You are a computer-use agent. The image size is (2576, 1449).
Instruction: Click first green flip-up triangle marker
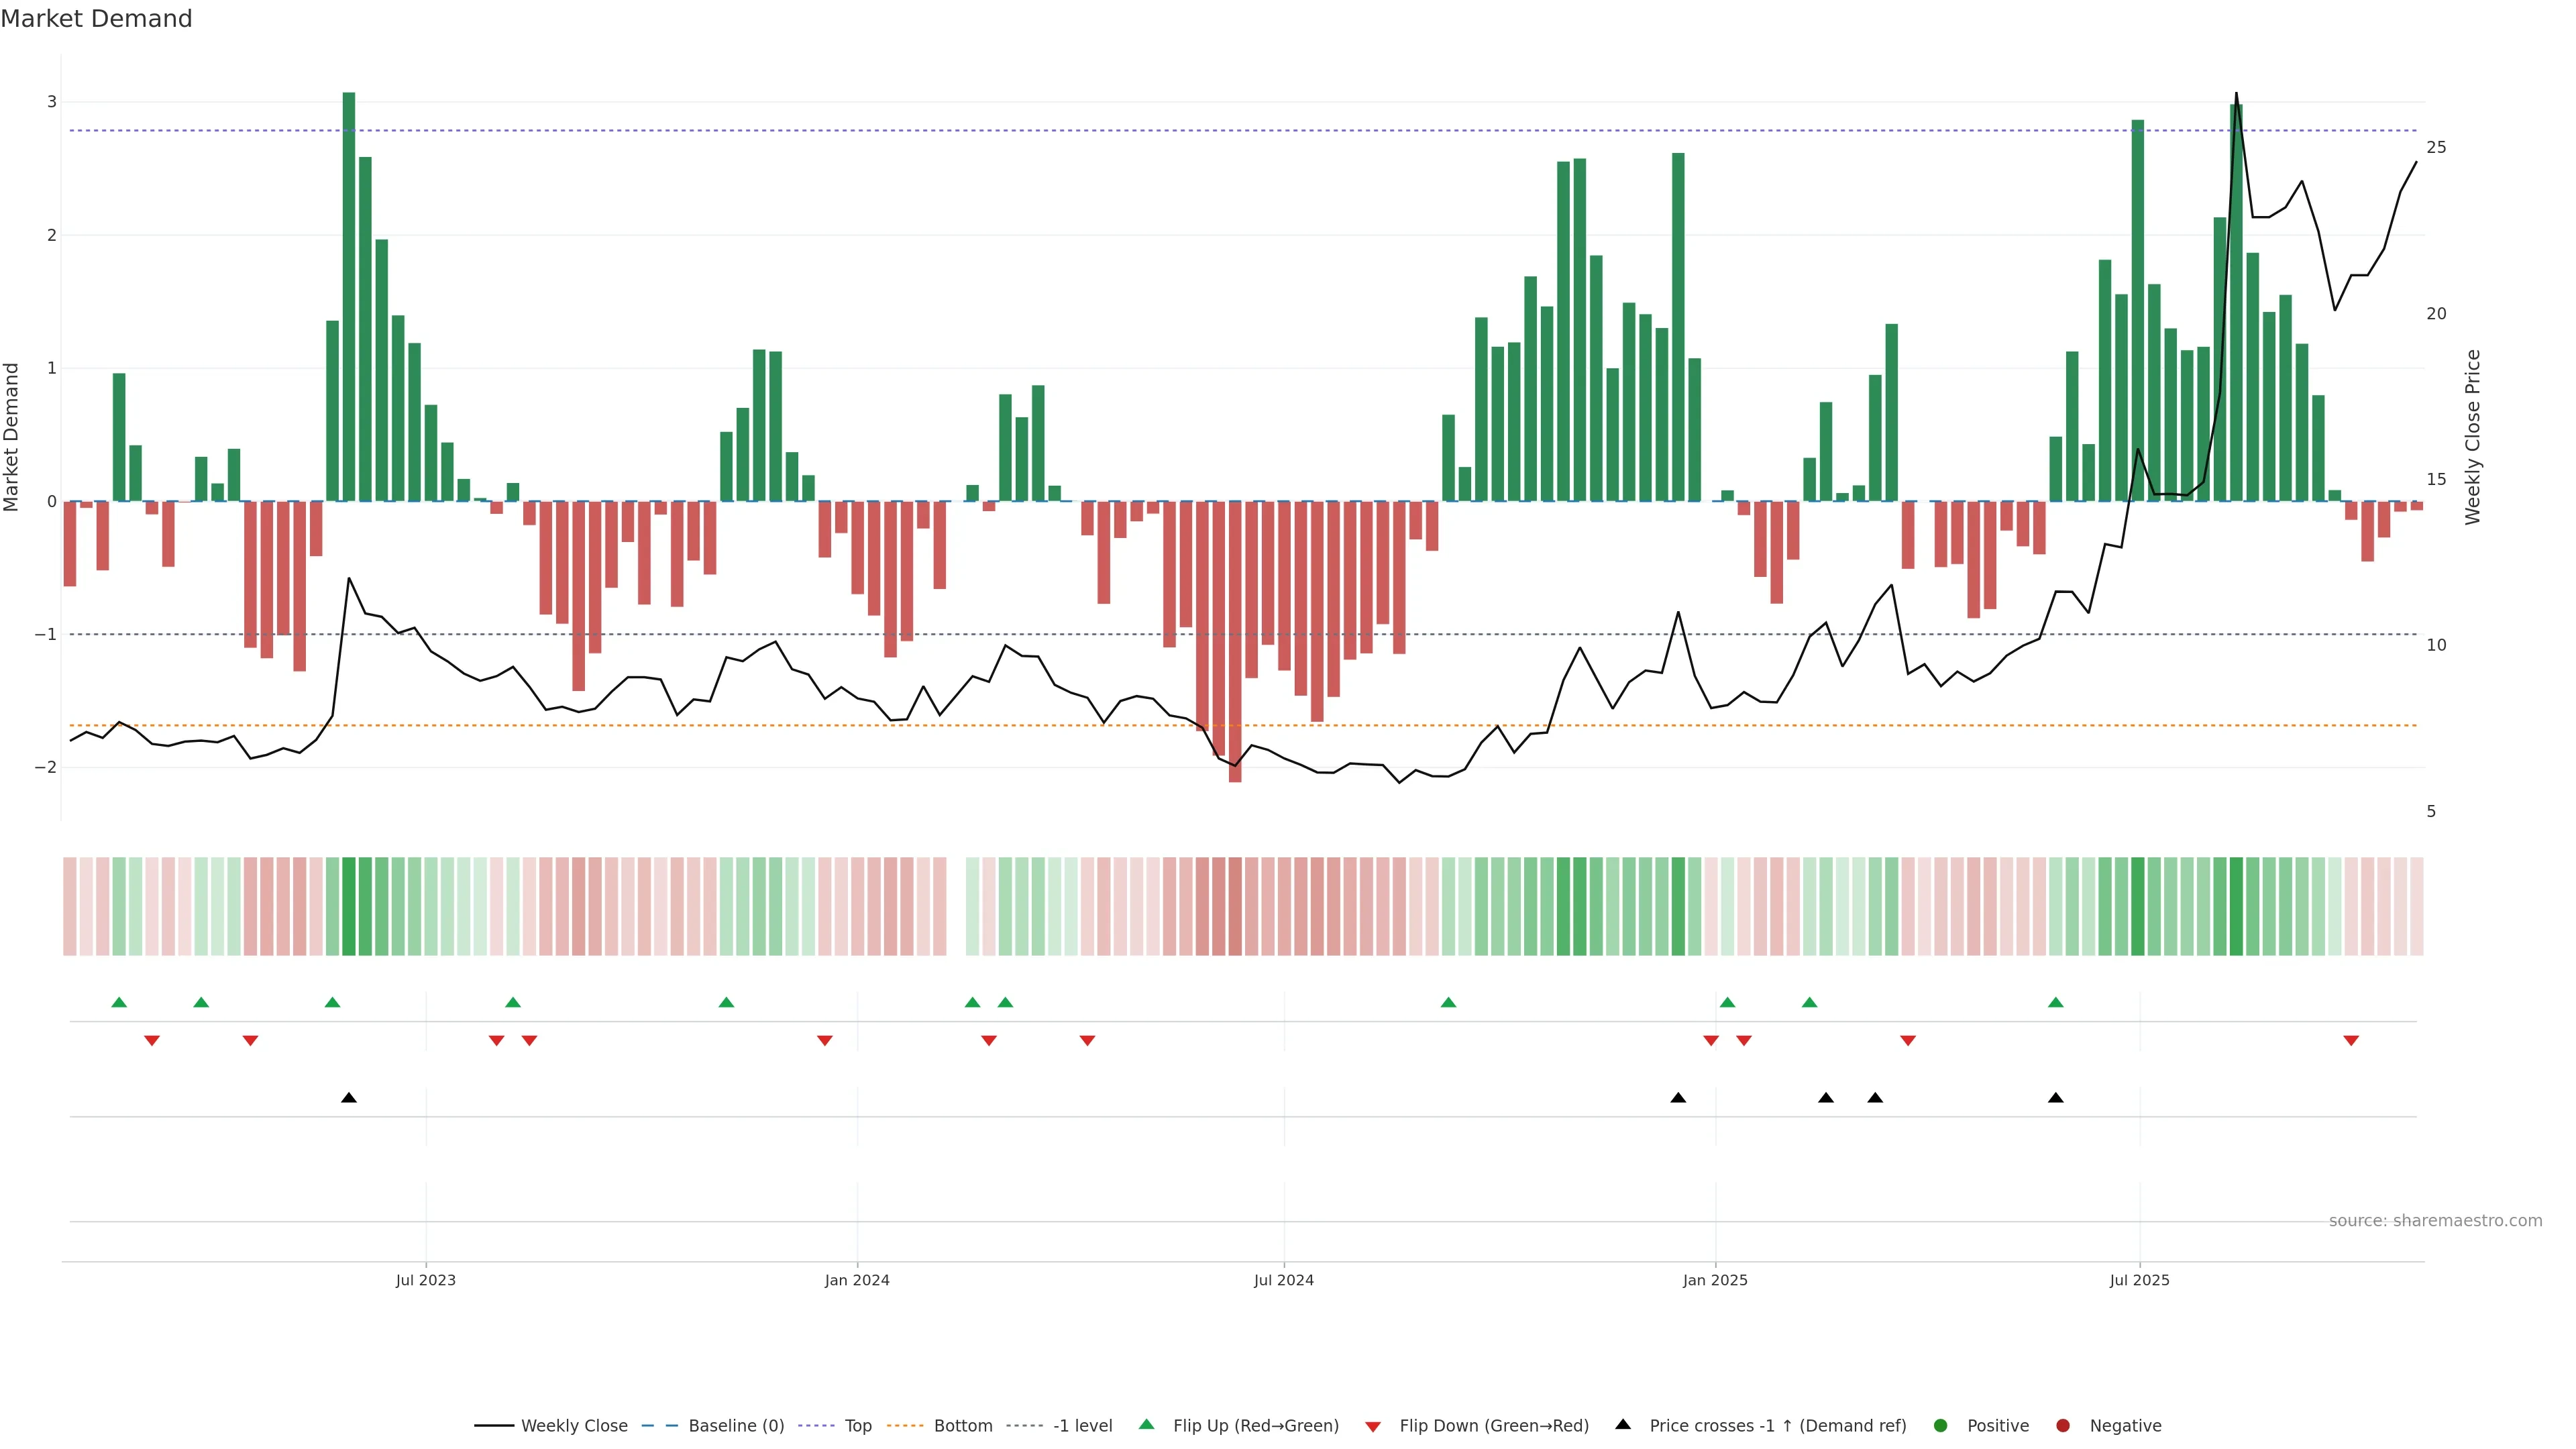click(119, 1003)
